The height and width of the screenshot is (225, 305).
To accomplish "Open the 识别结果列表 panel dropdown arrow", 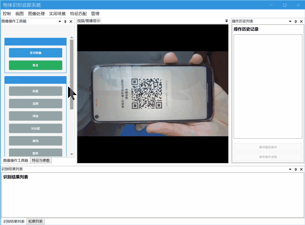I will 290,169.
